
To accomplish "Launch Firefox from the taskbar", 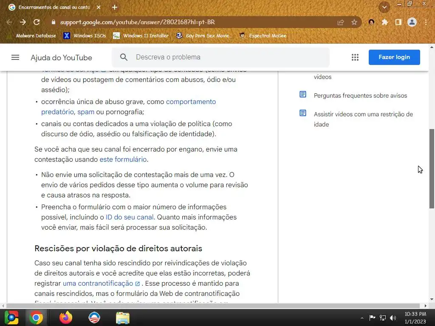I will point(66,318).
